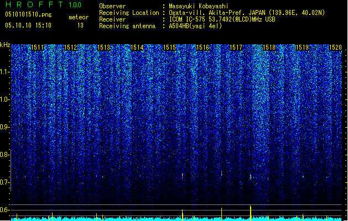Select observer name Masayuki Kobayashi

click(x=199, y=6)
